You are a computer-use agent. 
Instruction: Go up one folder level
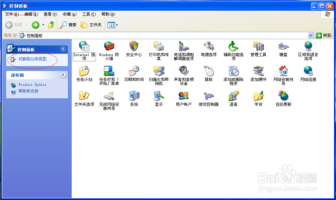[x=51, y=25]
